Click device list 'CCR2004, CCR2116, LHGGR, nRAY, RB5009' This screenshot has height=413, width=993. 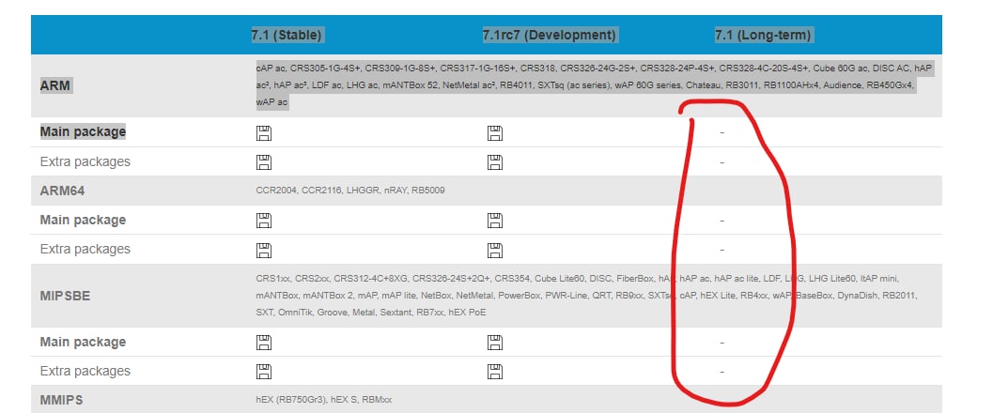coord(350,190)
